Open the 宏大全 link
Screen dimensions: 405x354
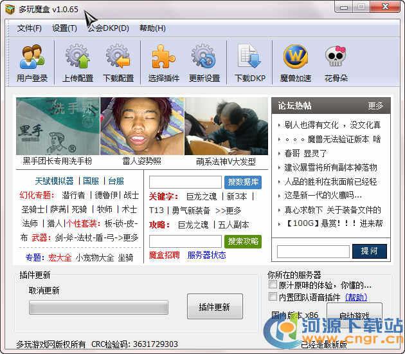[60, 257]
